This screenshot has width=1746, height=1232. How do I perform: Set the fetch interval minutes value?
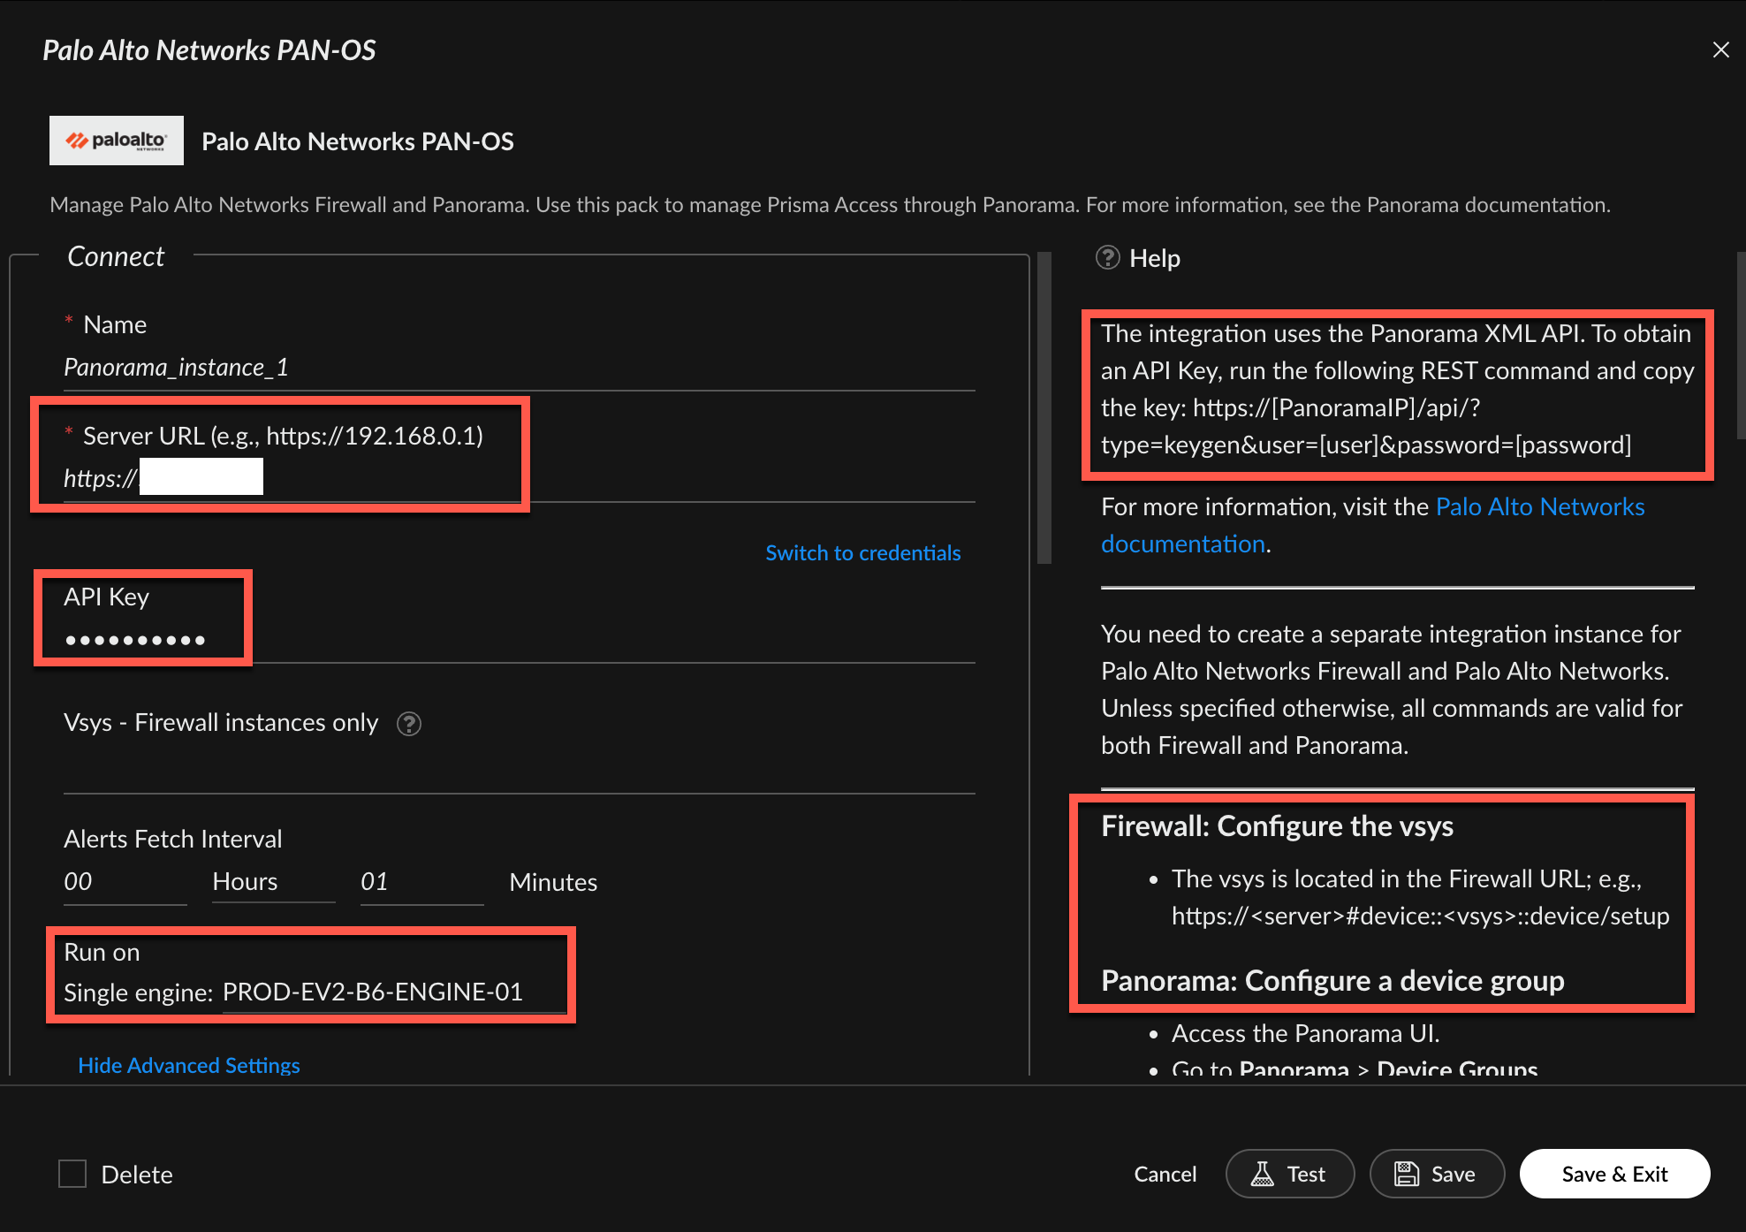click(x=421, y=882)
